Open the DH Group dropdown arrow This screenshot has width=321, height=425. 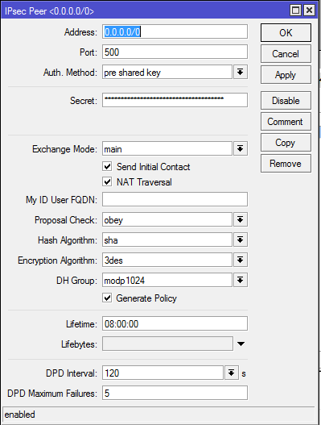pos(240,280)
